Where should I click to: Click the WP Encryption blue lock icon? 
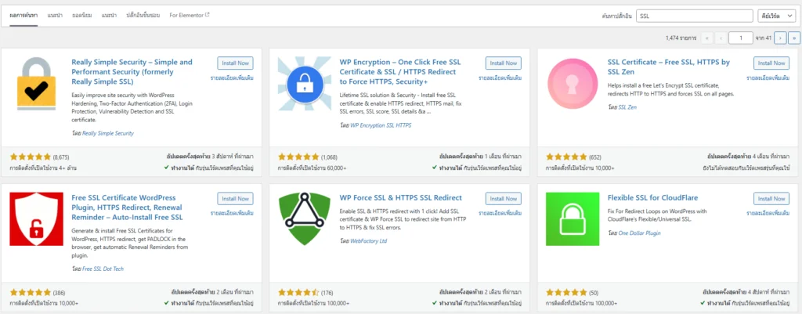[x=305, y=83]
